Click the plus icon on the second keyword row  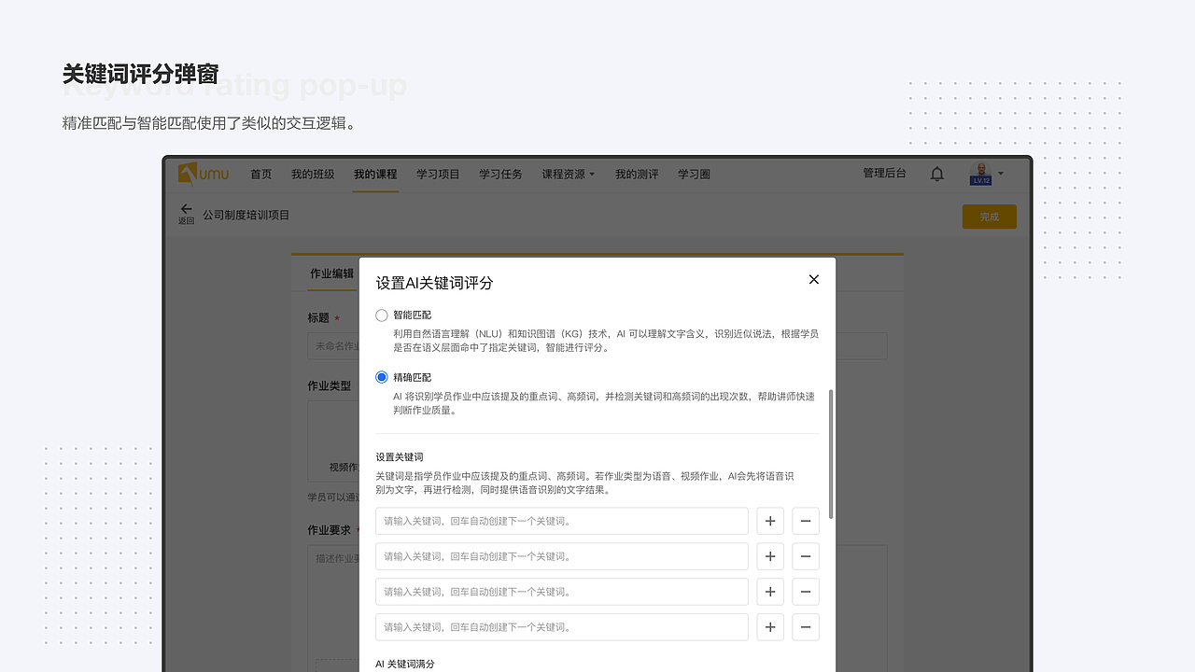(x=769, y=556)
